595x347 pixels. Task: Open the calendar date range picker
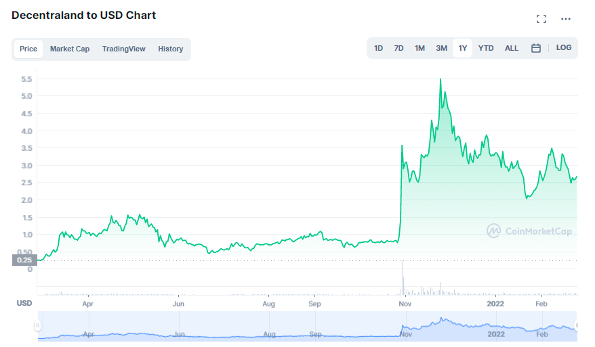click(x=536, y=48)
